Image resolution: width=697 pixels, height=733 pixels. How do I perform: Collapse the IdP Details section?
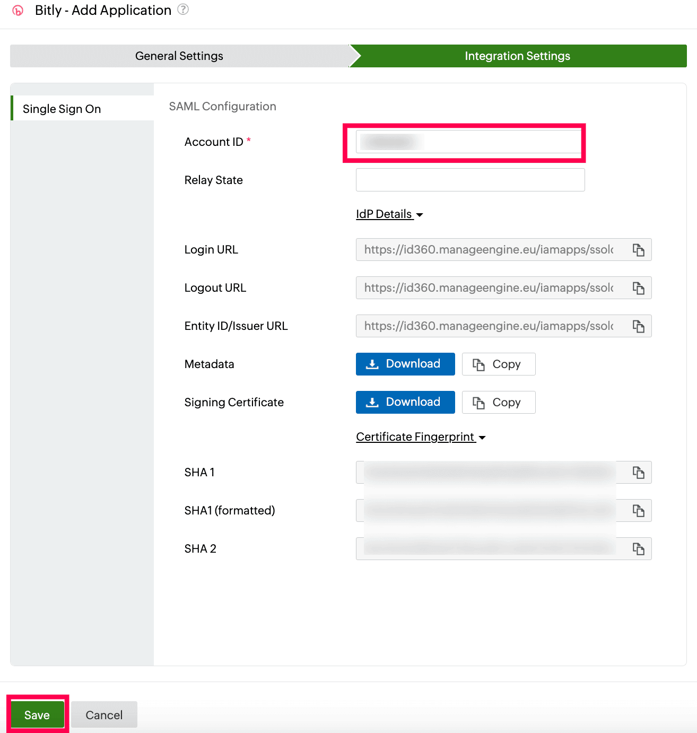(x=389, y=214)
